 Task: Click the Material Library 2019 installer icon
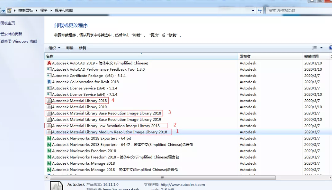coord(49,107)
